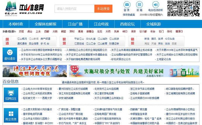Open the 商业信息 grid icon

click(x=11, y=114)
